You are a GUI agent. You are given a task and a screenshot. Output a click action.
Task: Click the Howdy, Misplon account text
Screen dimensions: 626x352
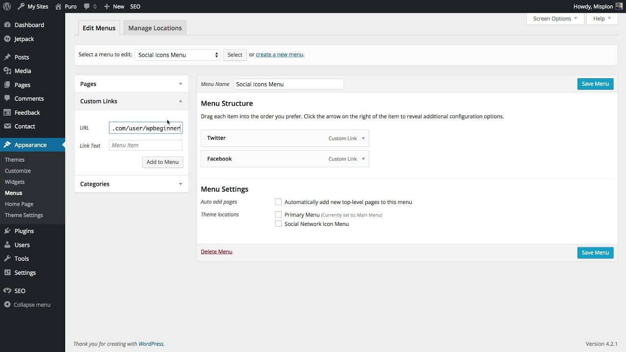tap(593, 6)
